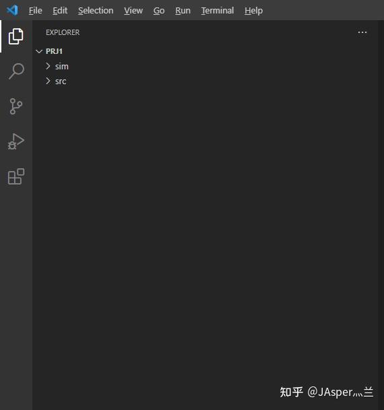Viewport: 384px width, 410px height.
Task: Select the sim folder name
Action: [62, 67]
